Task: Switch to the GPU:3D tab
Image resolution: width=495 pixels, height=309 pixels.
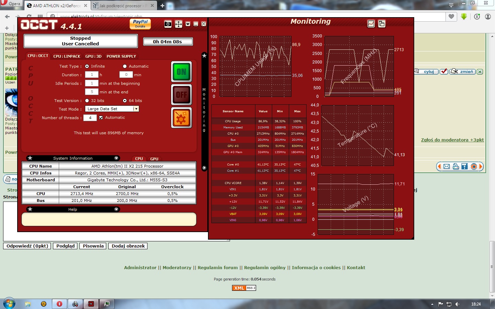Action: pos(93,56)
